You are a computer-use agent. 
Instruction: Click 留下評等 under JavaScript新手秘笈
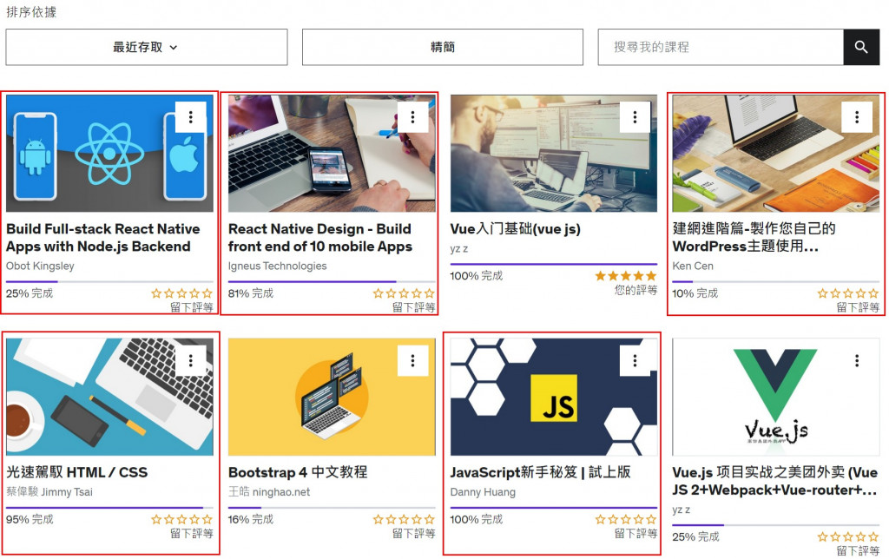[636, 533]
